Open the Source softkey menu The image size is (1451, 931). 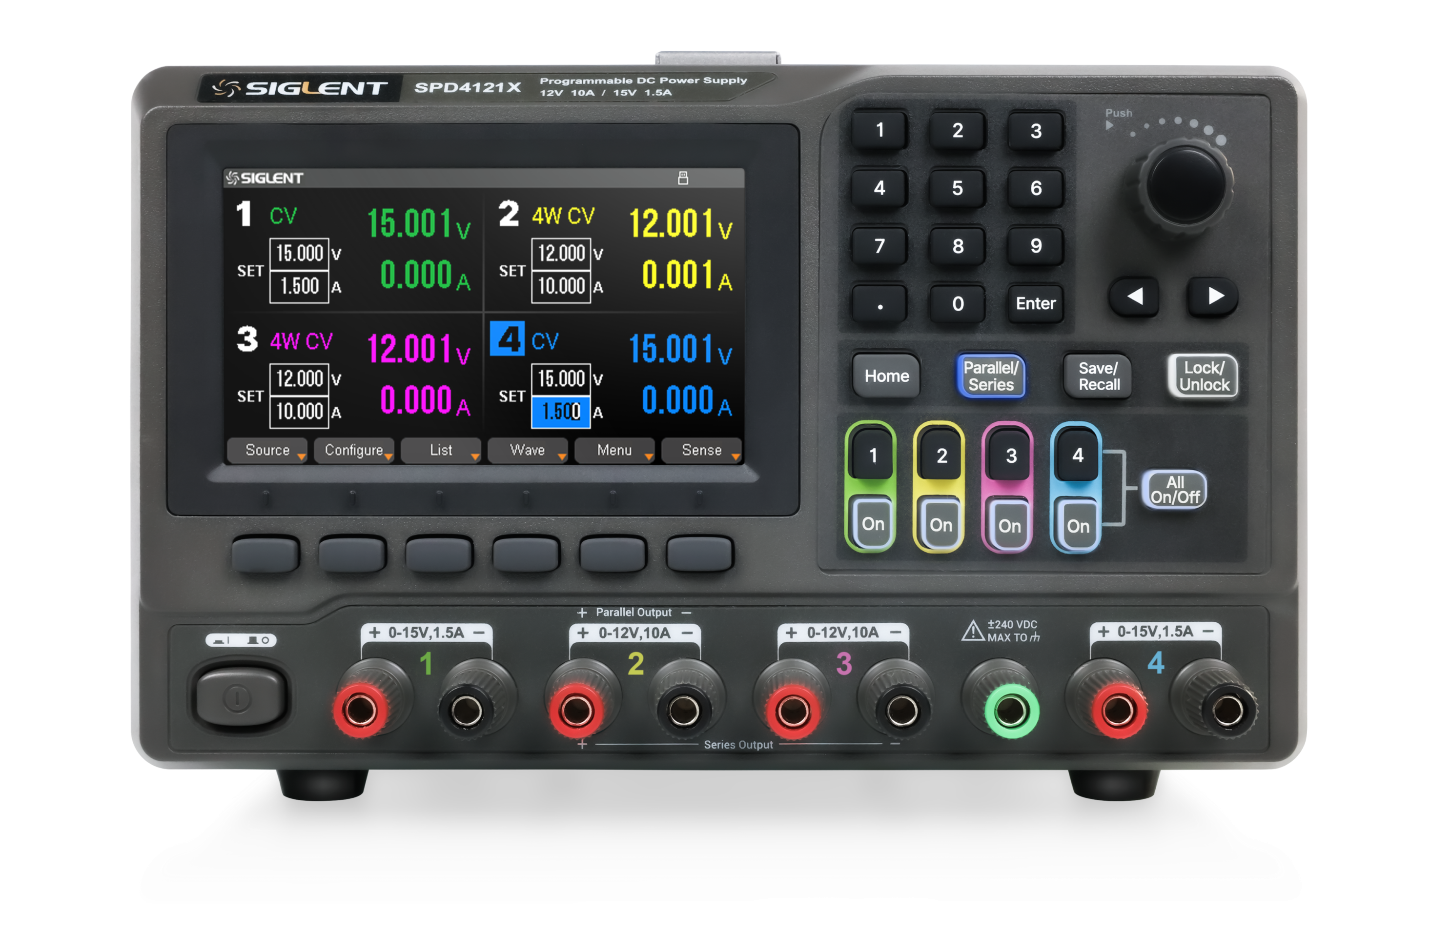click(267, 451)
